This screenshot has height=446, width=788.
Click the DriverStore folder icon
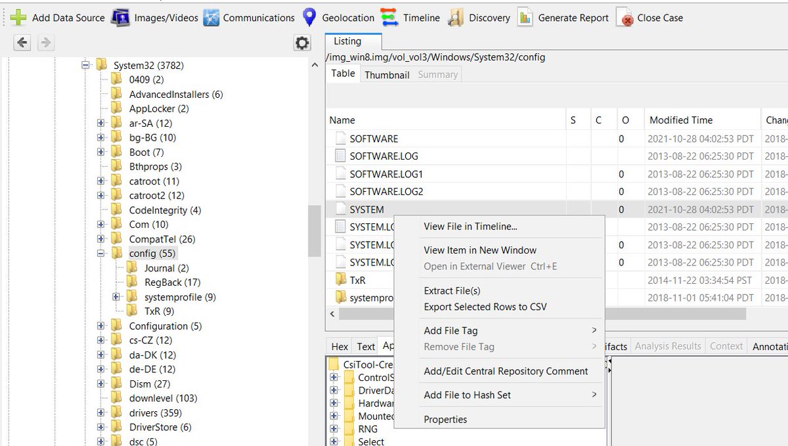pyautogui.click(x=117, y=427)
